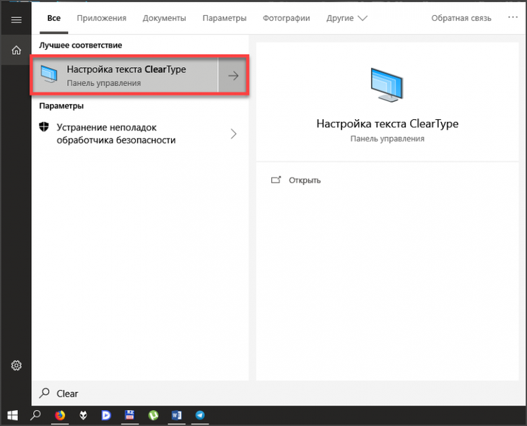This screenshot has width=527, height=426.
Task: Launch Firefox from the taskbar
Action: (x=60, y=416)
